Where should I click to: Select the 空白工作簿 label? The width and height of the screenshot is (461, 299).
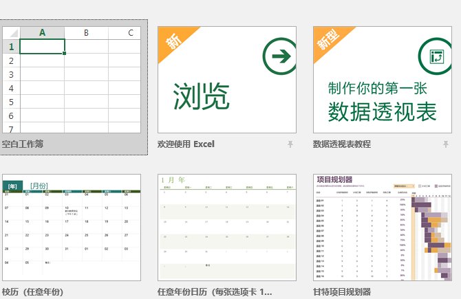click(x=23, y=144)
